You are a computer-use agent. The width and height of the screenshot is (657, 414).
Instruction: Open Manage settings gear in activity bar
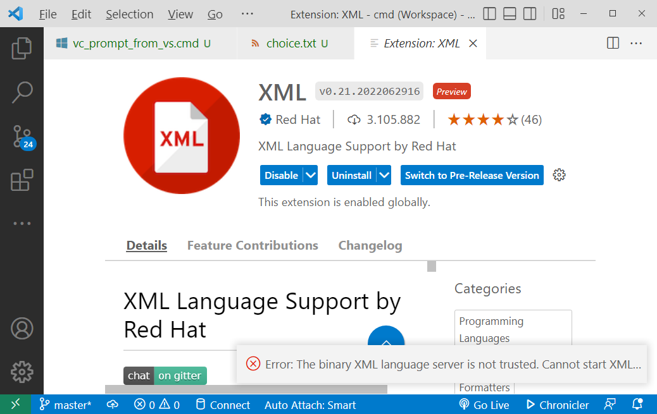tap(22, 372)
